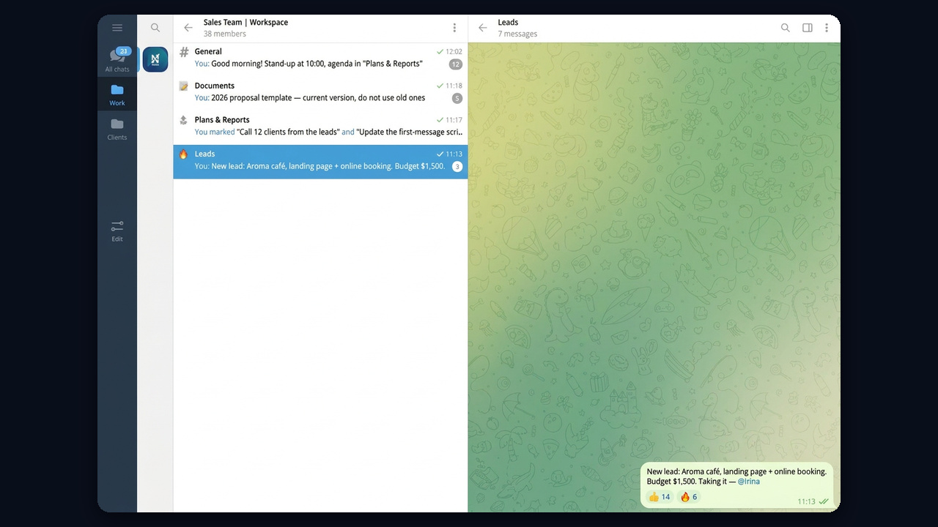
Task: Switch to the Work folder
Action: 117,94
